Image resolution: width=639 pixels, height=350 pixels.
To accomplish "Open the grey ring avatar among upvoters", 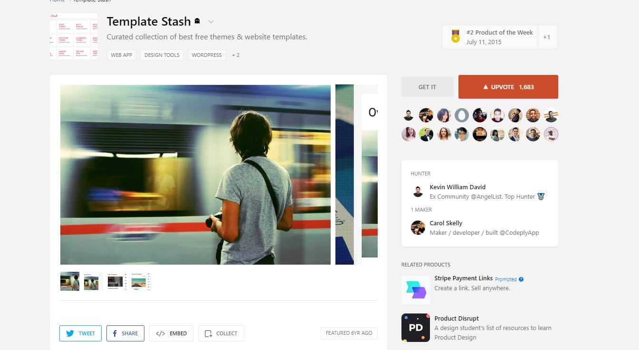I will pyautogui.click(x=462, y=115).
